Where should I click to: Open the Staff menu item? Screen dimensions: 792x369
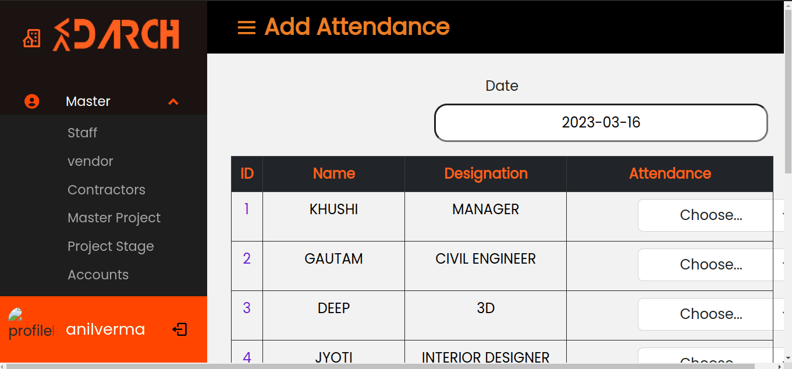pos(82,133)
